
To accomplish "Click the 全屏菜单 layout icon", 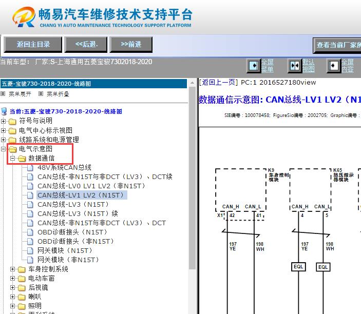I will [x=254, y=66].
